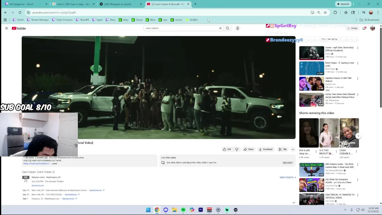Switch to 196 hours in days tab
The image size is (382, 215).
(73, 4)
